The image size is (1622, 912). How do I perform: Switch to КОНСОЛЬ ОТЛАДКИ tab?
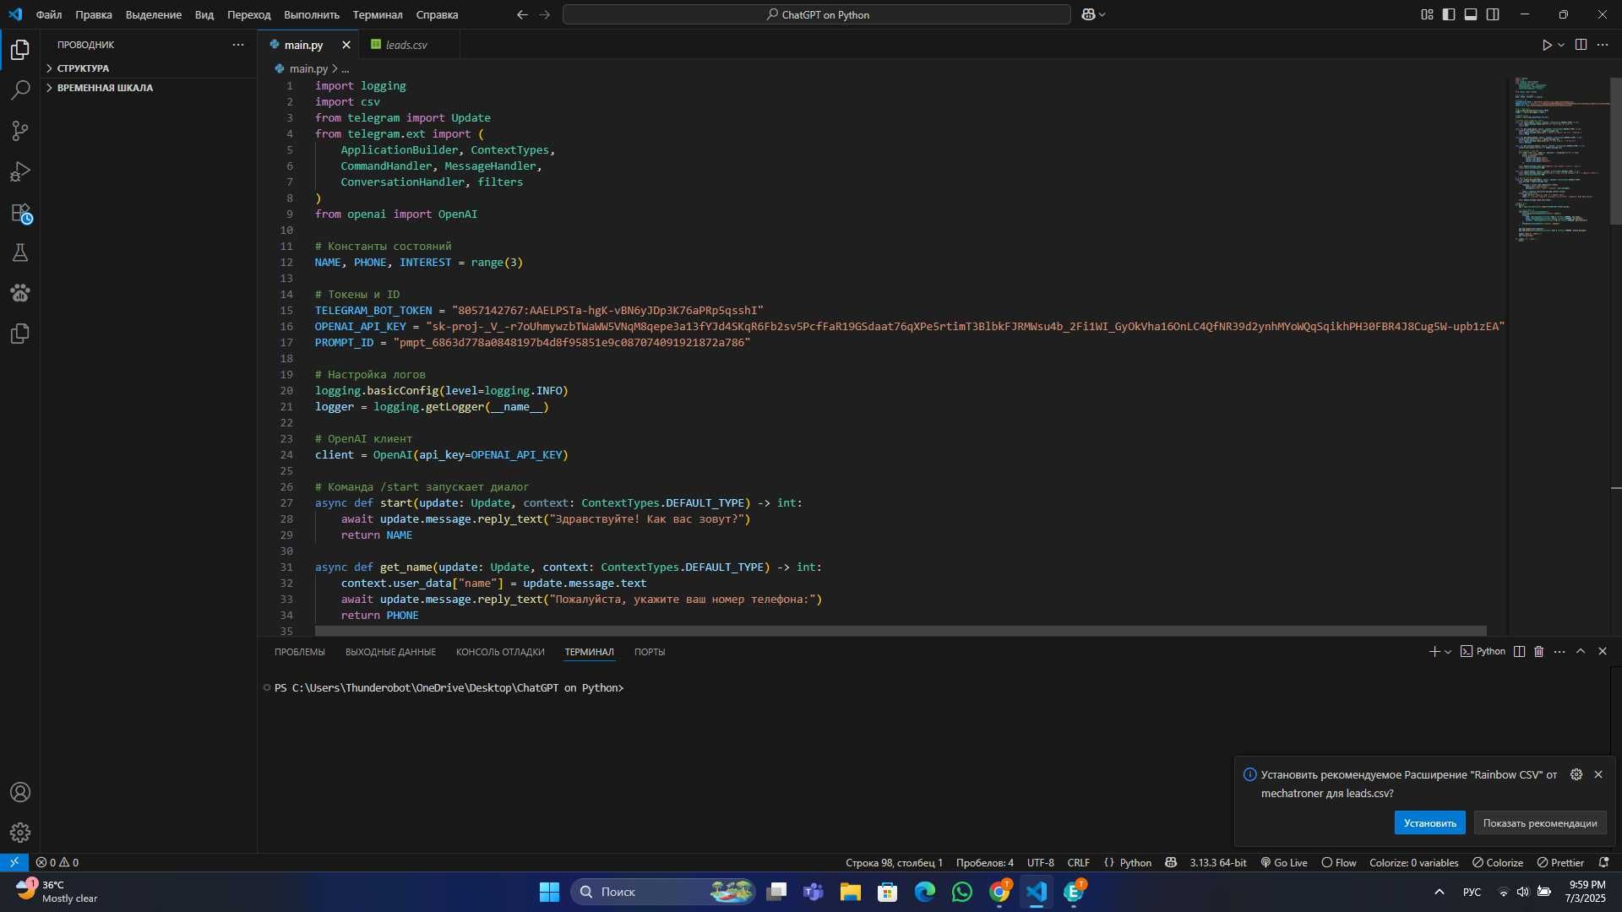pyautogui.click(x=500, y=652)
